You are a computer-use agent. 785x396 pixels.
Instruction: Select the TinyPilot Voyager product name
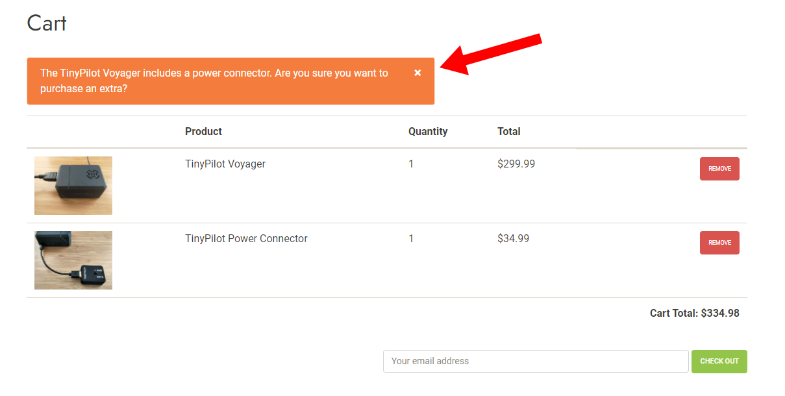pyautogui.click(x=225, y=164)
